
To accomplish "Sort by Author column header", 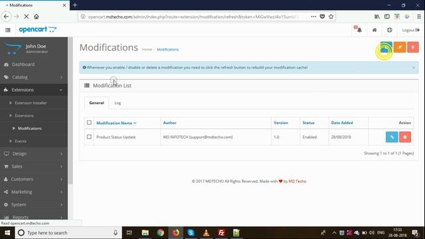I will click(x=170, y=123).
